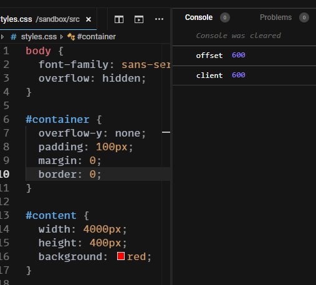Click the Problems count badge
Image resolution: width=316 pixels, height=285 pixels.
pyautogui.click(x=304, y=17)
